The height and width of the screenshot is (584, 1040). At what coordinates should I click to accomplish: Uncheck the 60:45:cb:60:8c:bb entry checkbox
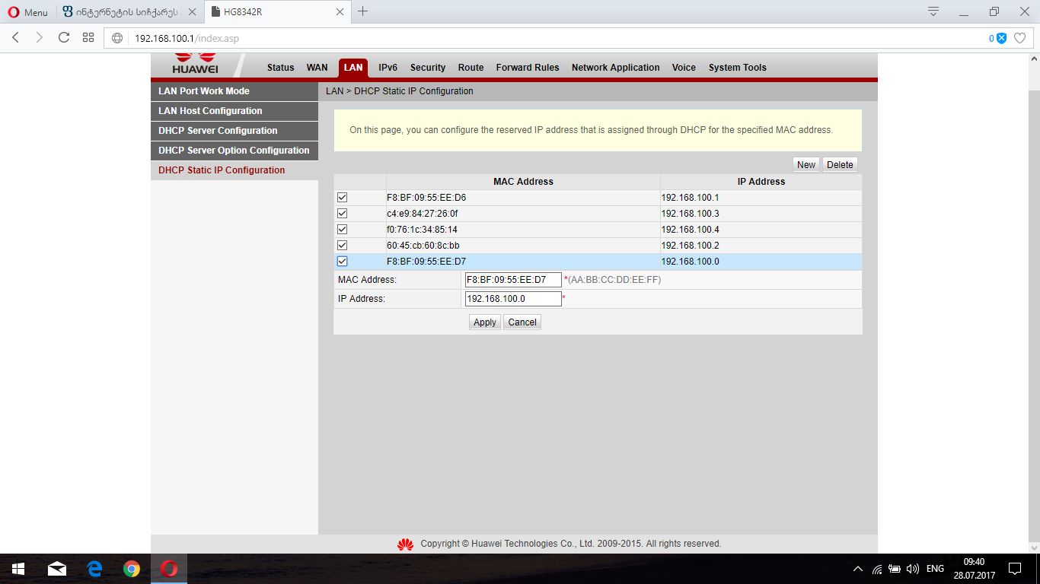pyautogui.click(x=343, y=246)
